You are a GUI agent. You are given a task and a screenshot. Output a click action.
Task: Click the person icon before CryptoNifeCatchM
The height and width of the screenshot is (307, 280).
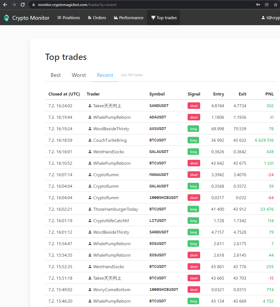pyautogui.click(x=90, y=221)
